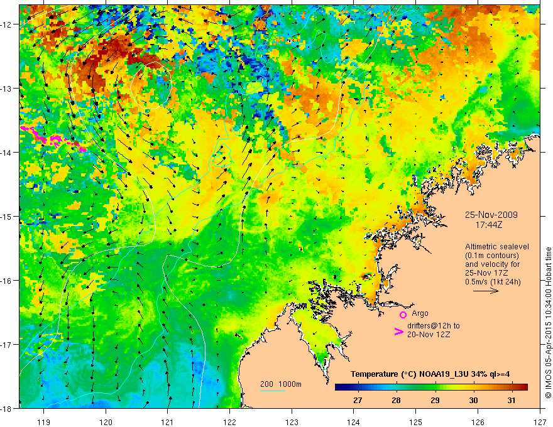Click the temperature color bar near 27
Viewport: 553px width, 427px height.
tap(358, 387)
